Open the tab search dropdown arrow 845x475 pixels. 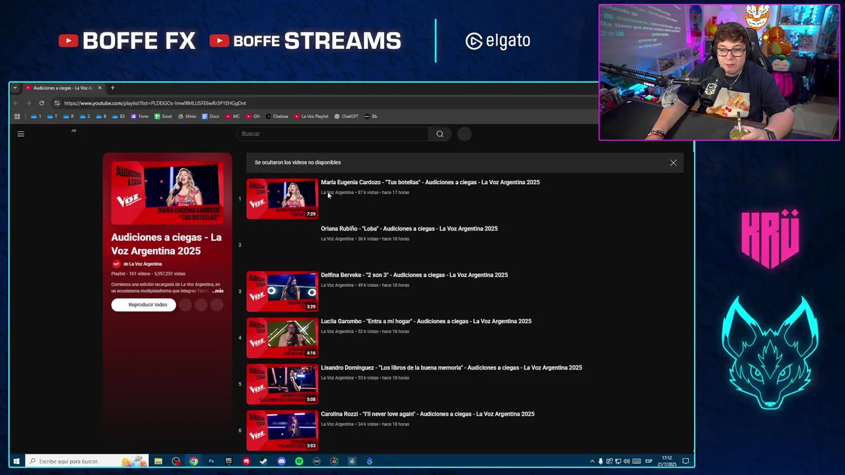[15, 88]
